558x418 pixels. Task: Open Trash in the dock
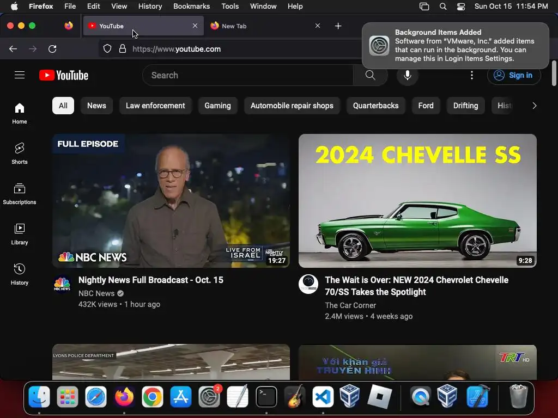[518, 397]
